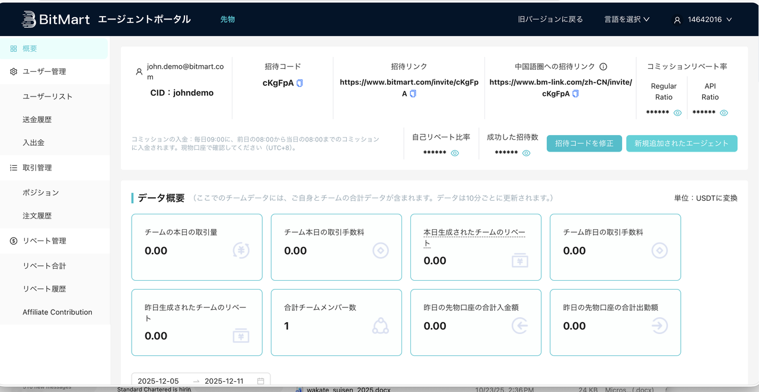The width and height of the screenshot is (759, 392).
Task: Click the BitMart logo
Action: 56,19
